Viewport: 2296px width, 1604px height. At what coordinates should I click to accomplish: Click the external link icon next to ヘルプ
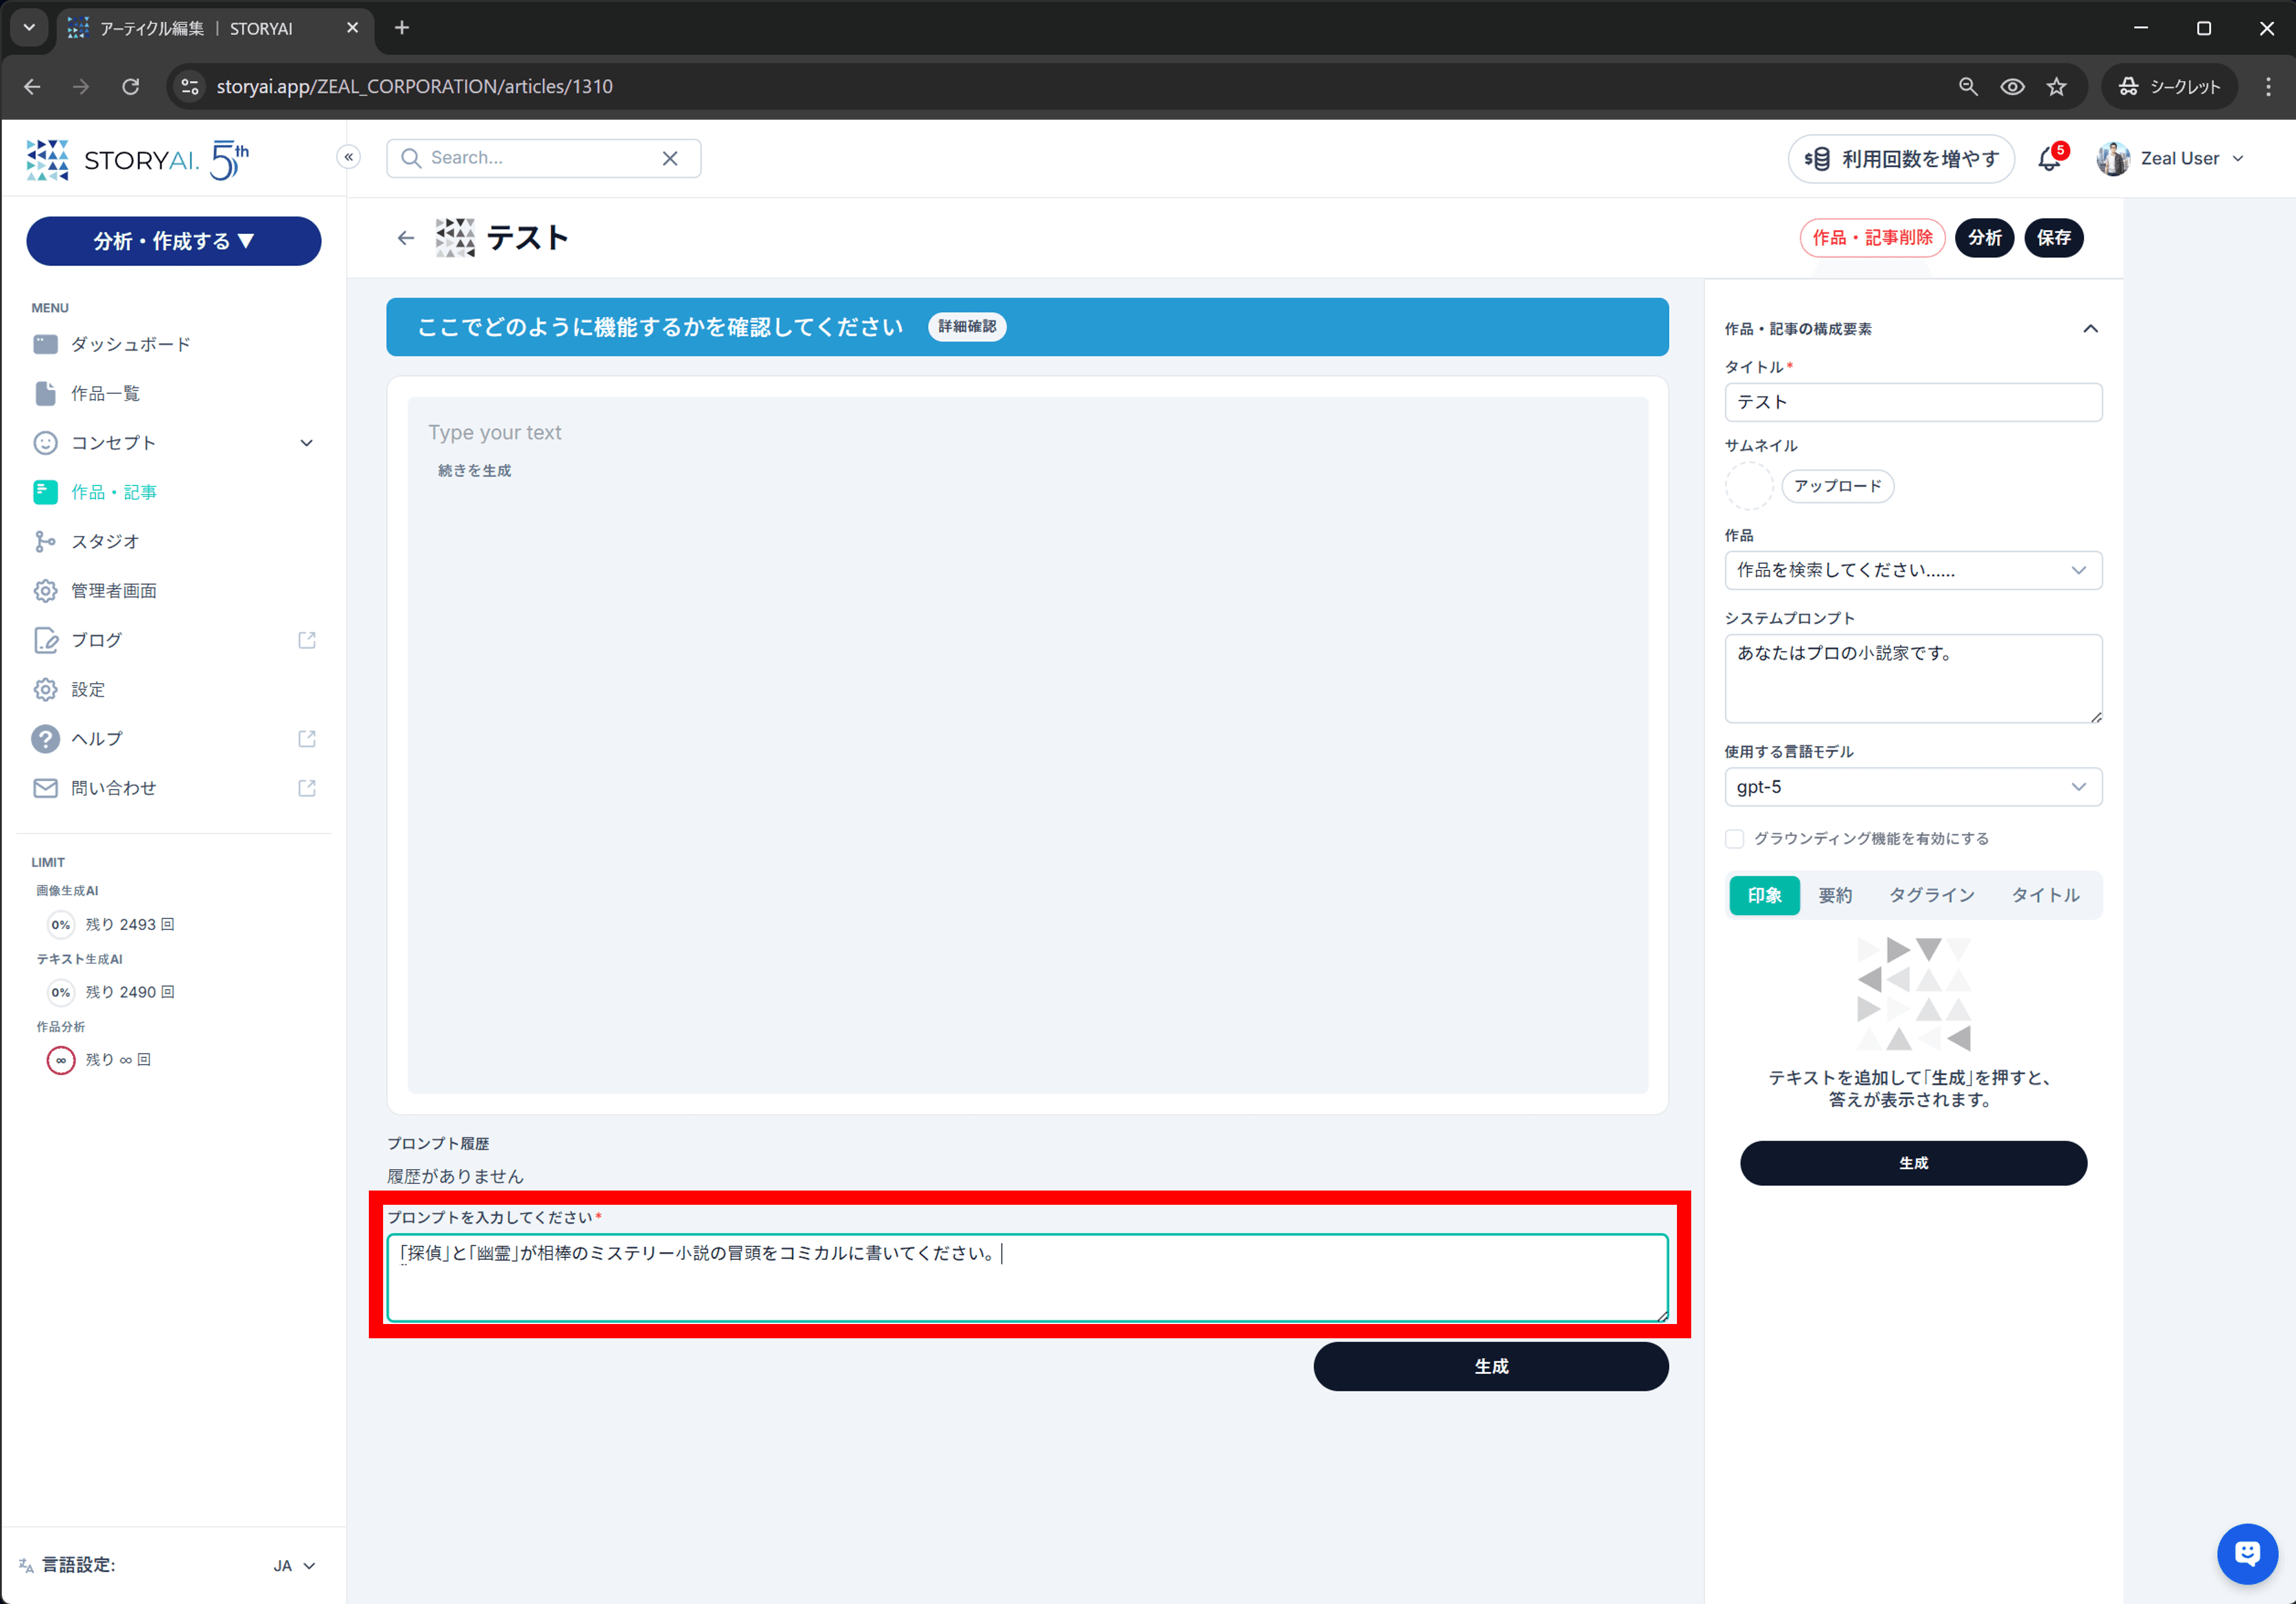[x=307, y=738]
